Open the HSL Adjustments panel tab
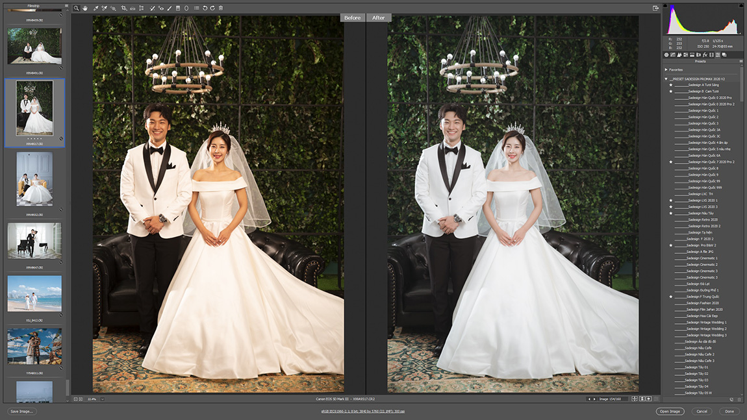 pos(685,55)
